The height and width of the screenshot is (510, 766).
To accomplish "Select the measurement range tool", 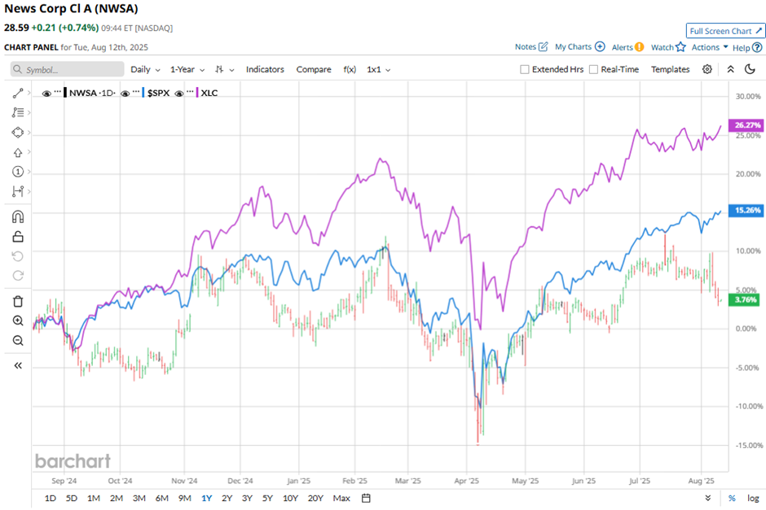I will (x=18, y=191).
